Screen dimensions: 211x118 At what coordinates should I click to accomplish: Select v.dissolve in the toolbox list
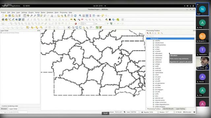point(158,60)
